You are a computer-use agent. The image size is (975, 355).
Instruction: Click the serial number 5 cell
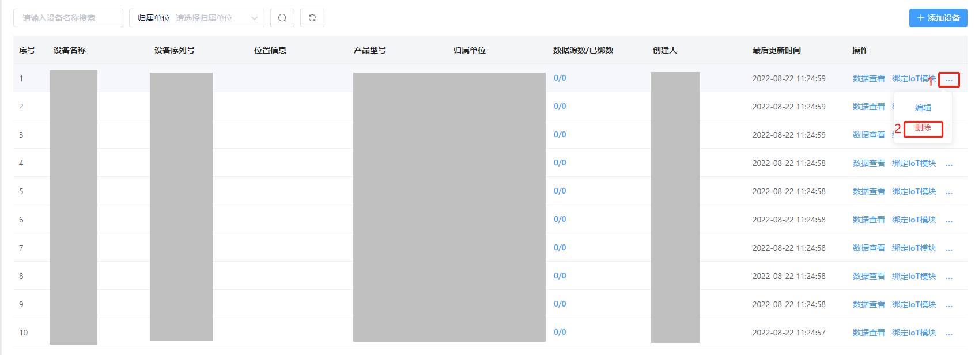click(21, 191)
